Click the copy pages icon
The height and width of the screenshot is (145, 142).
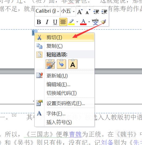click(39, 46)
